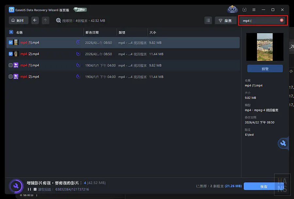Click the upload/update icon in title bar
This screenshot has width=294, height=199.
click(244, 10)
